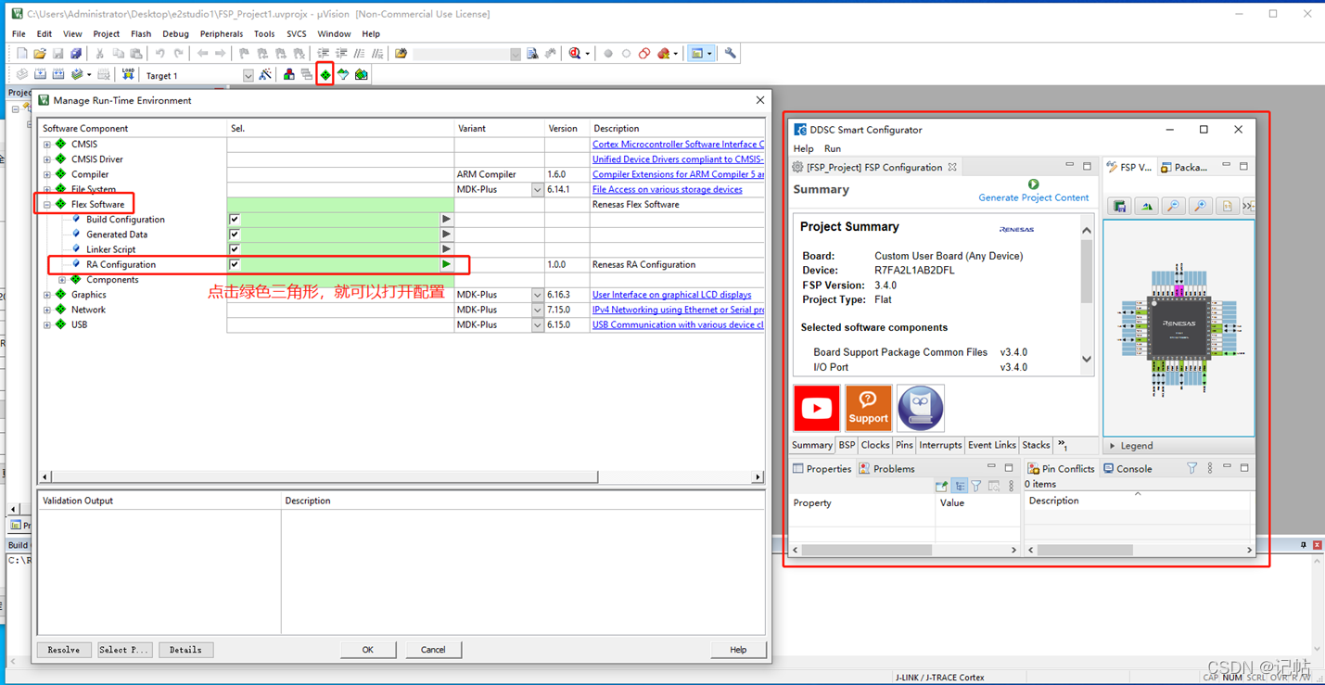The width and height of the screenshot is (1325, 685).
Task: Click the Pack Installer toolbar icon
Action: 362,75
